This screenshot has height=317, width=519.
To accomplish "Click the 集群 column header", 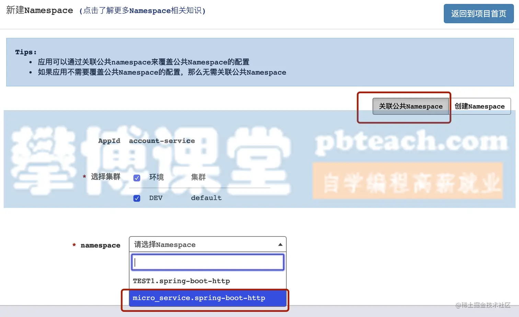I will (x=198, y=177).
